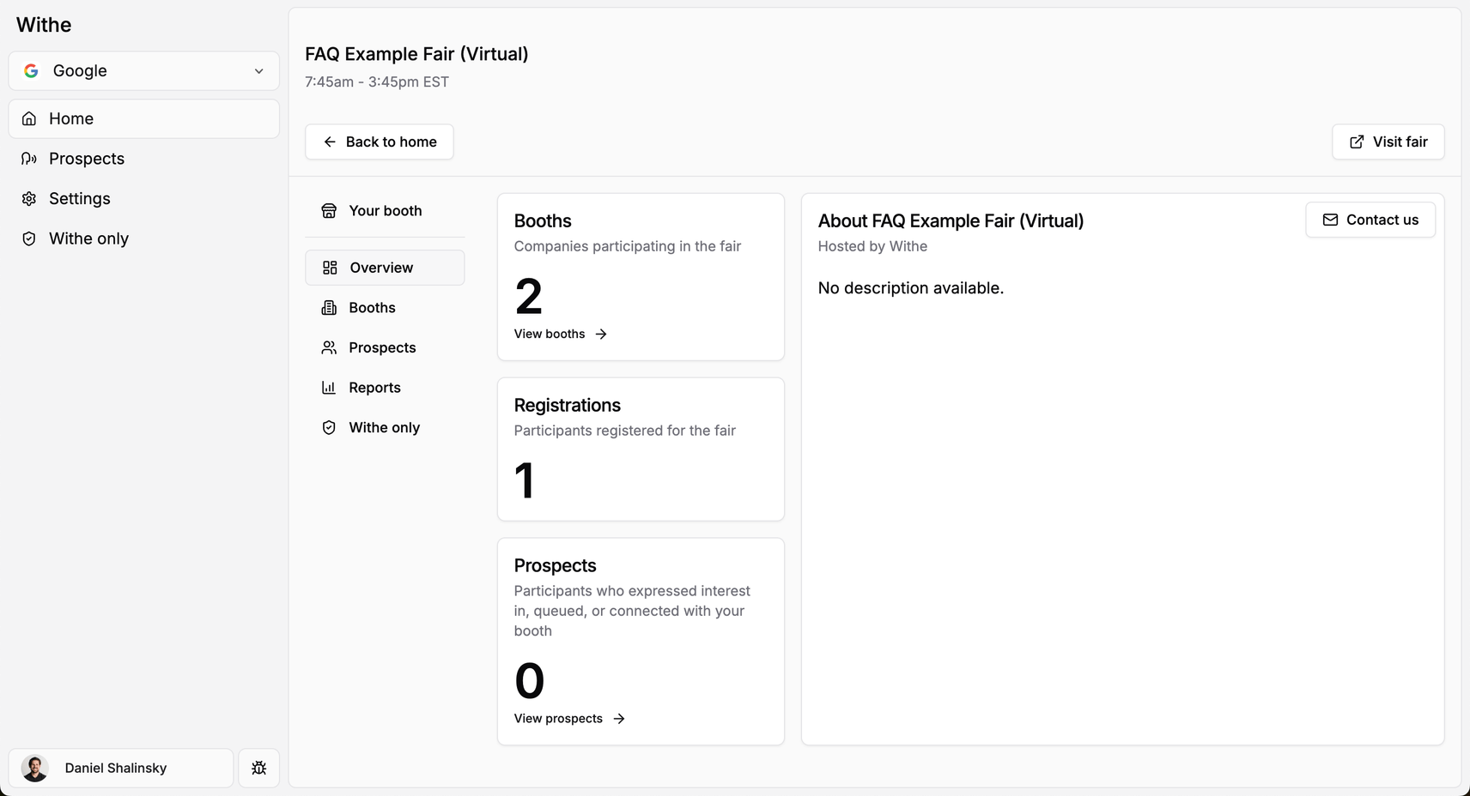Click the 7:45am - 3:45pm EST time text
Image resolution: width=1470 pixels, height=796 pixels.
click(x=377, y=82)
